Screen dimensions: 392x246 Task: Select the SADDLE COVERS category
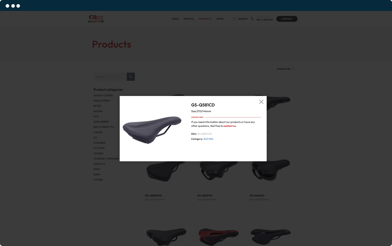103,95
